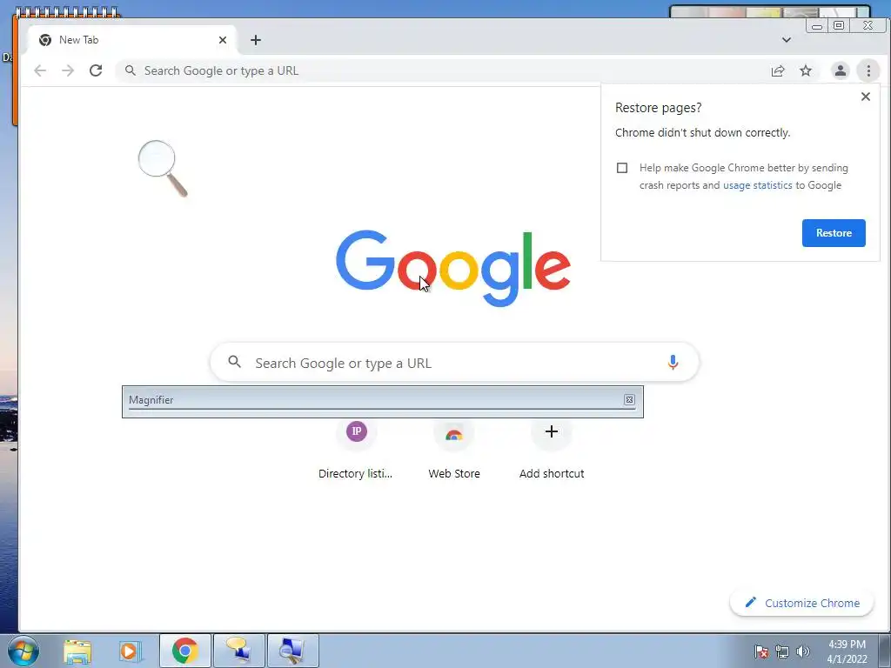The image size is (891, 668).
Task: Go back with the browser back arrow
Action: coord(40,71)
